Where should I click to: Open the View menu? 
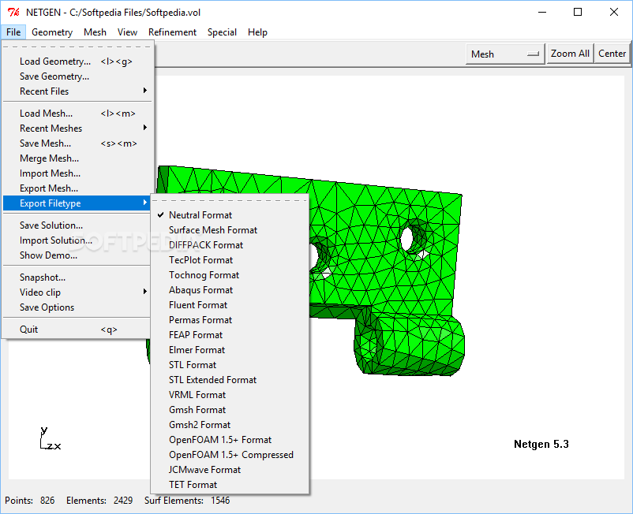point(127,32)
